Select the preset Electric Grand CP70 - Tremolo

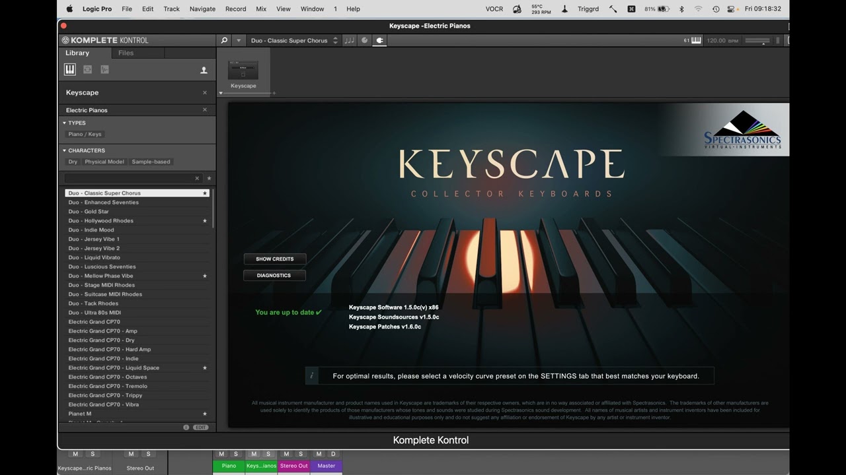pyautogui.click(x=137, y=386)
